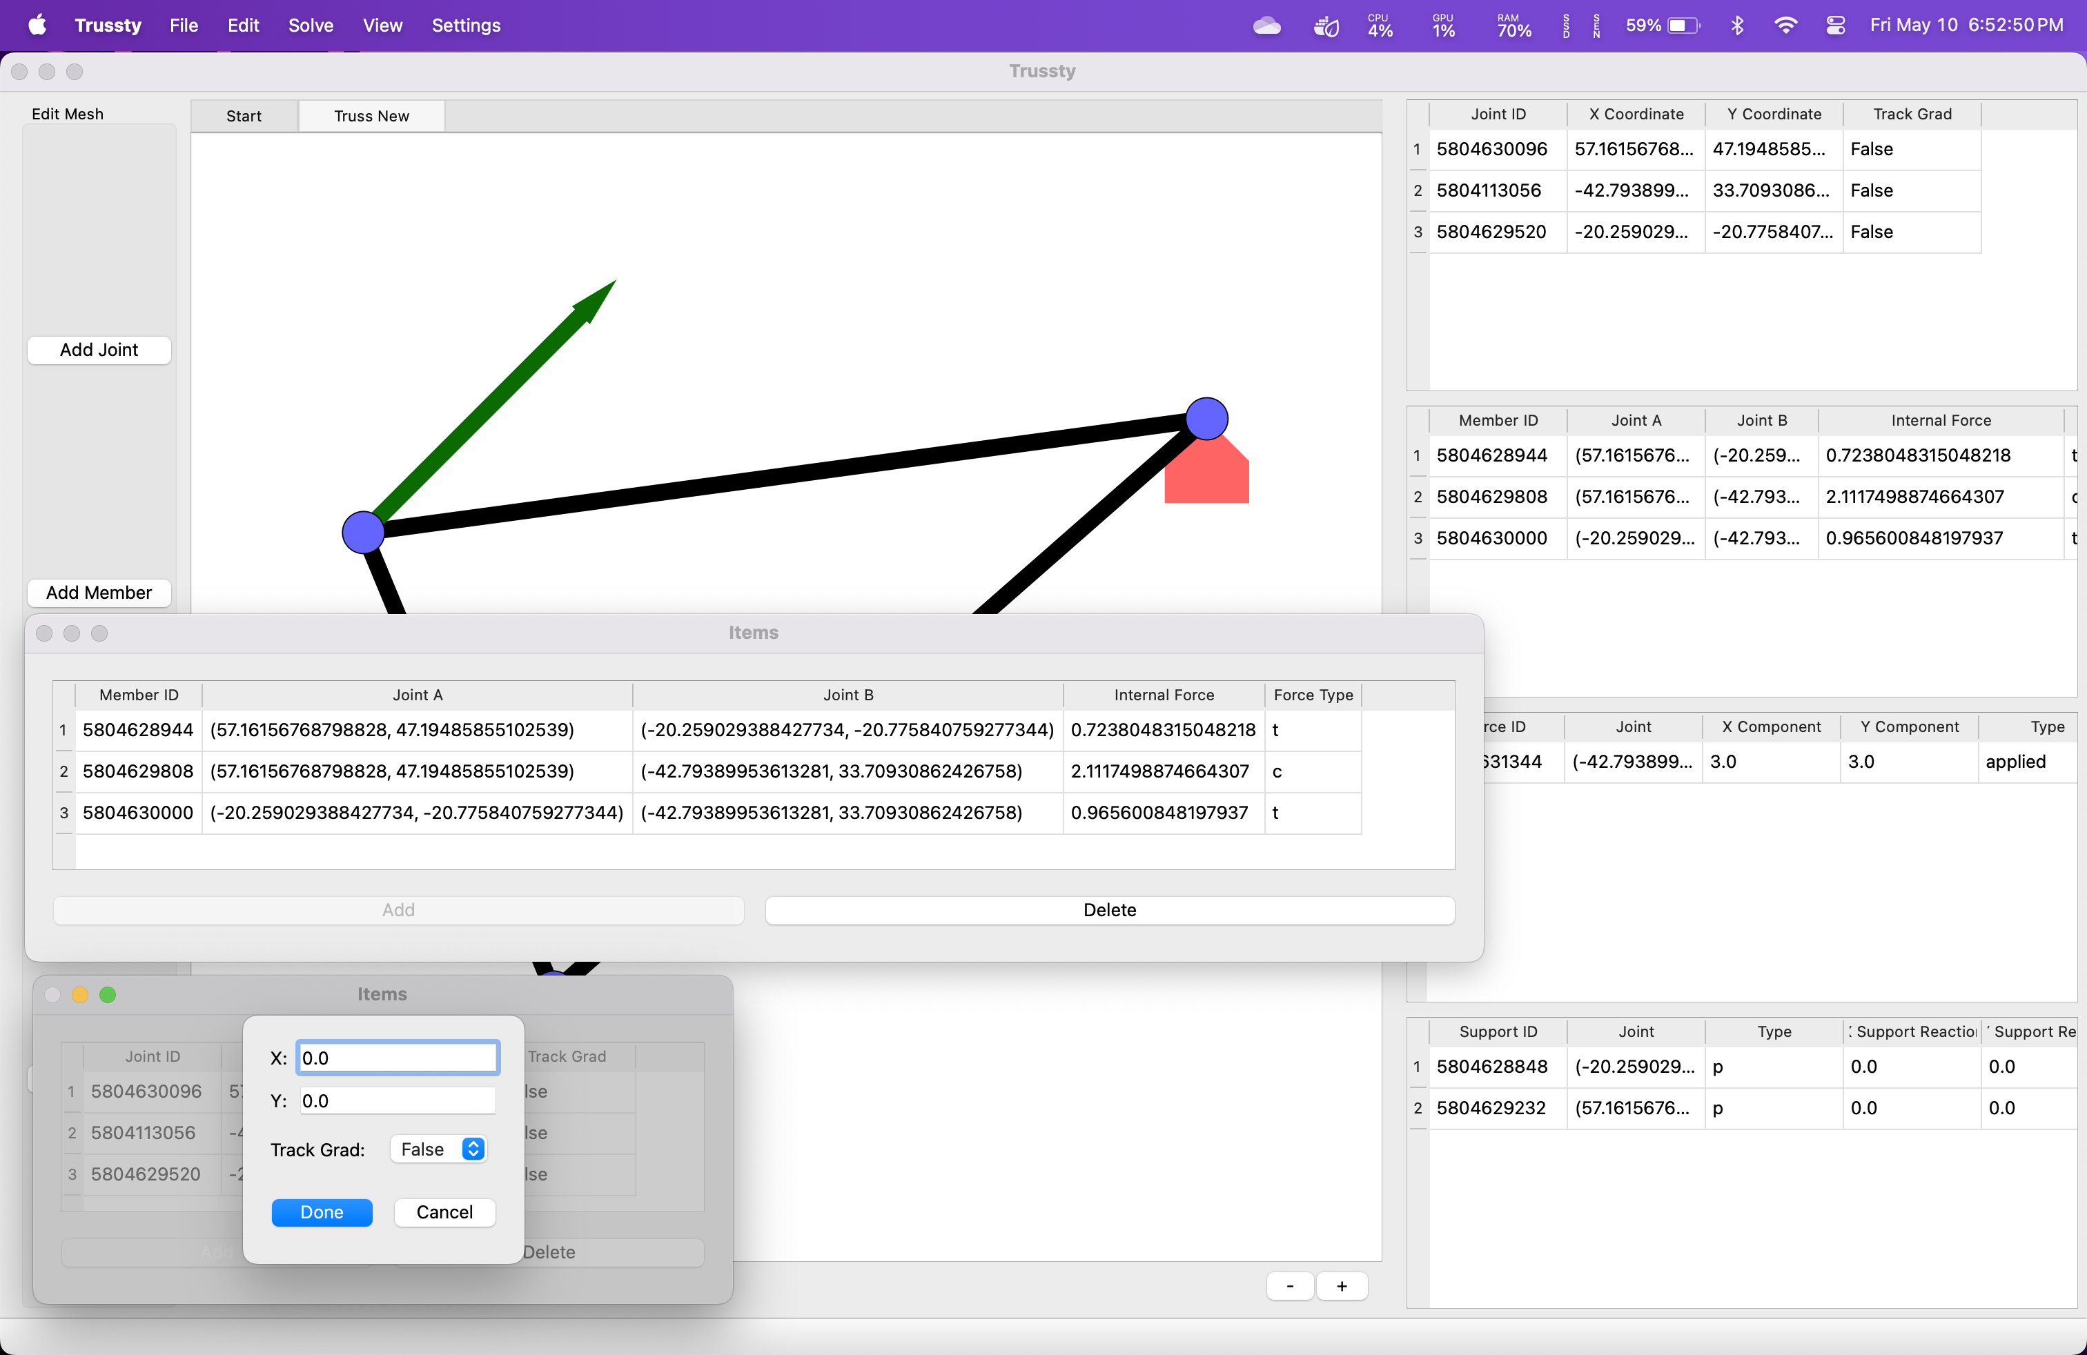Open Control Center from the menu bar

(x=1835, y=26)
